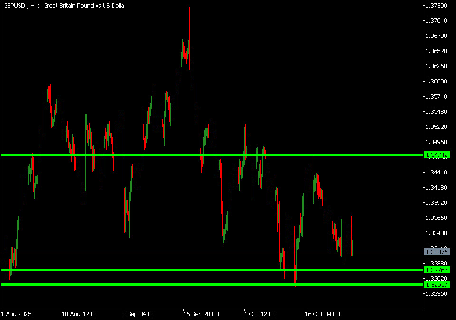Screen dimensions: 456x320
Task: Click the GBPUSD H4 chart title text
Action: [65, 6]
